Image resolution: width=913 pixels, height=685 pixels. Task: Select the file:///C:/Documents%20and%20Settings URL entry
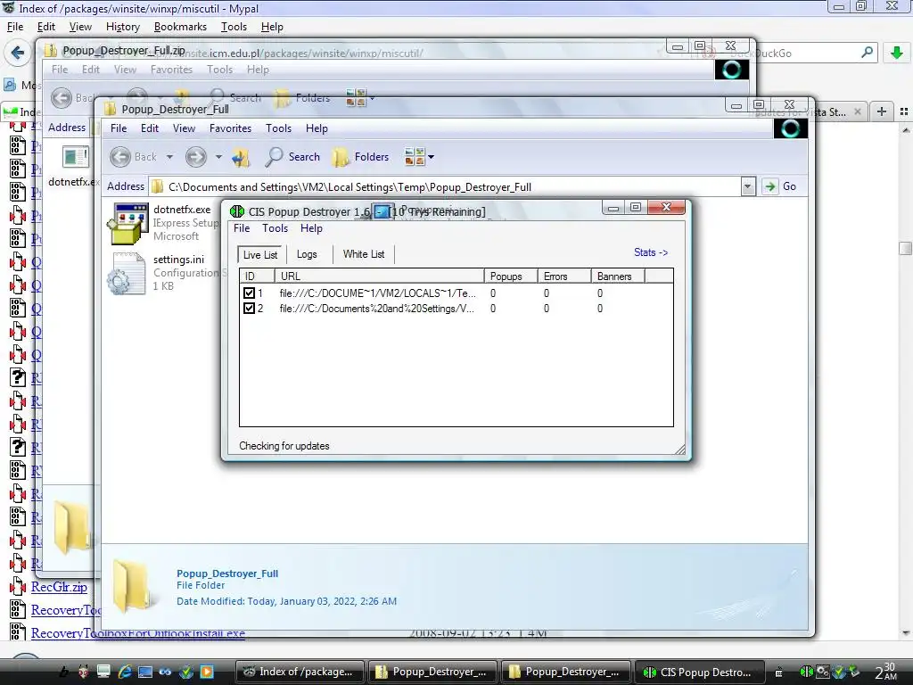tap(377, 309)
